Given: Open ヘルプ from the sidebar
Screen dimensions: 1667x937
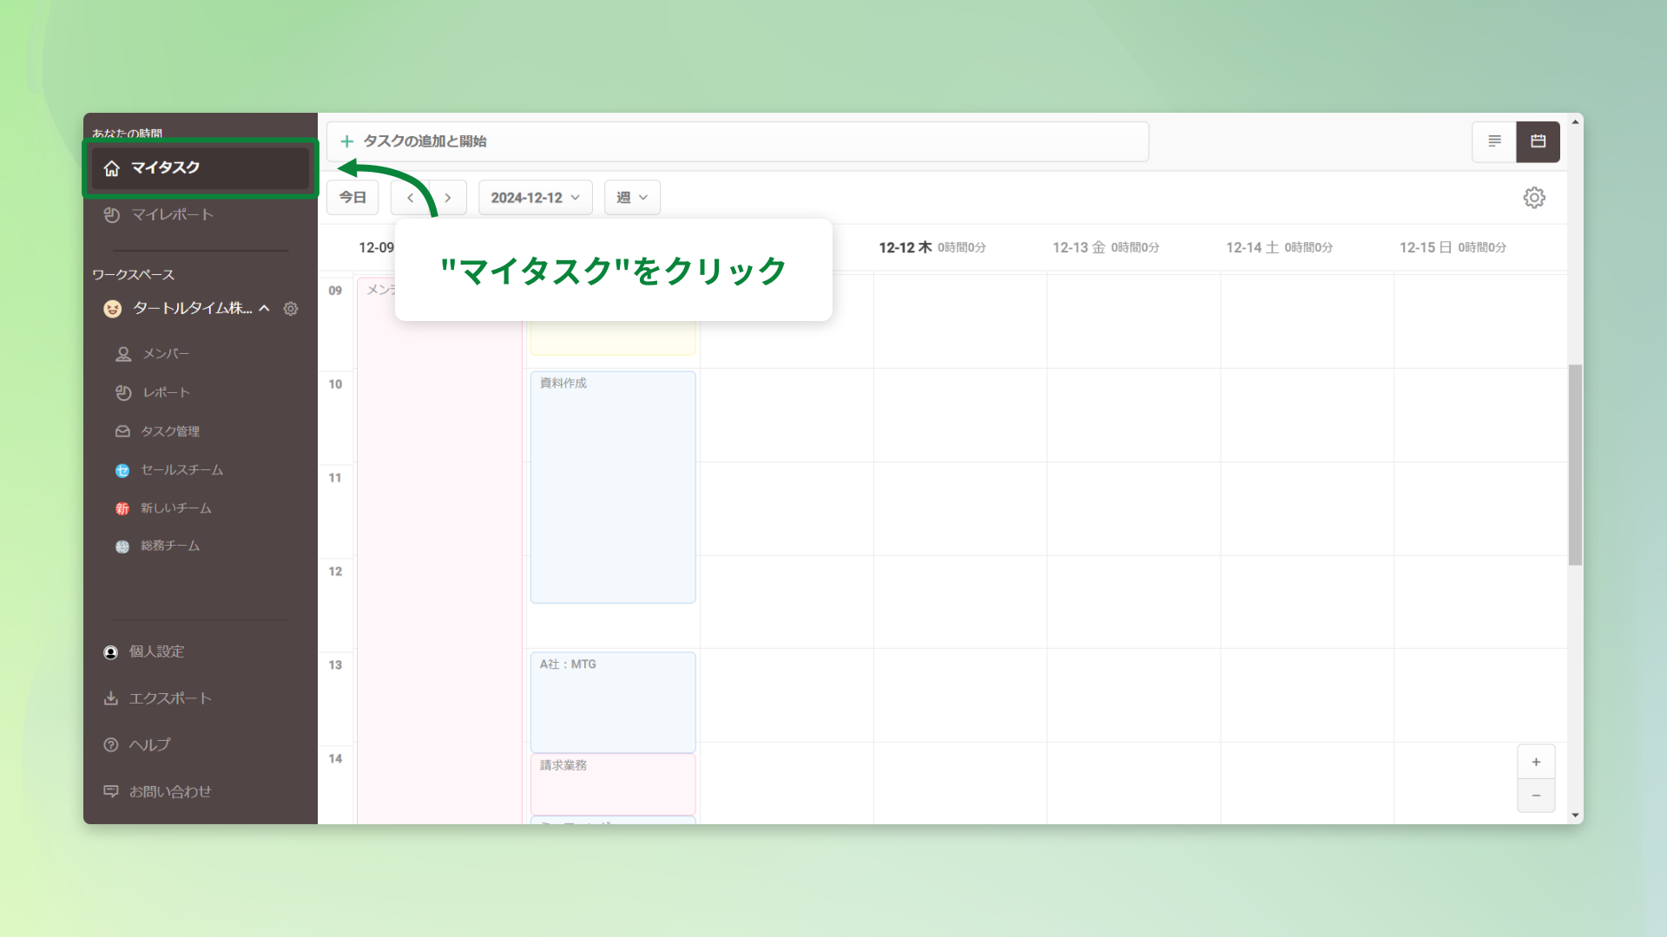Looking at the screenshot, I should [x=149, y=744].
